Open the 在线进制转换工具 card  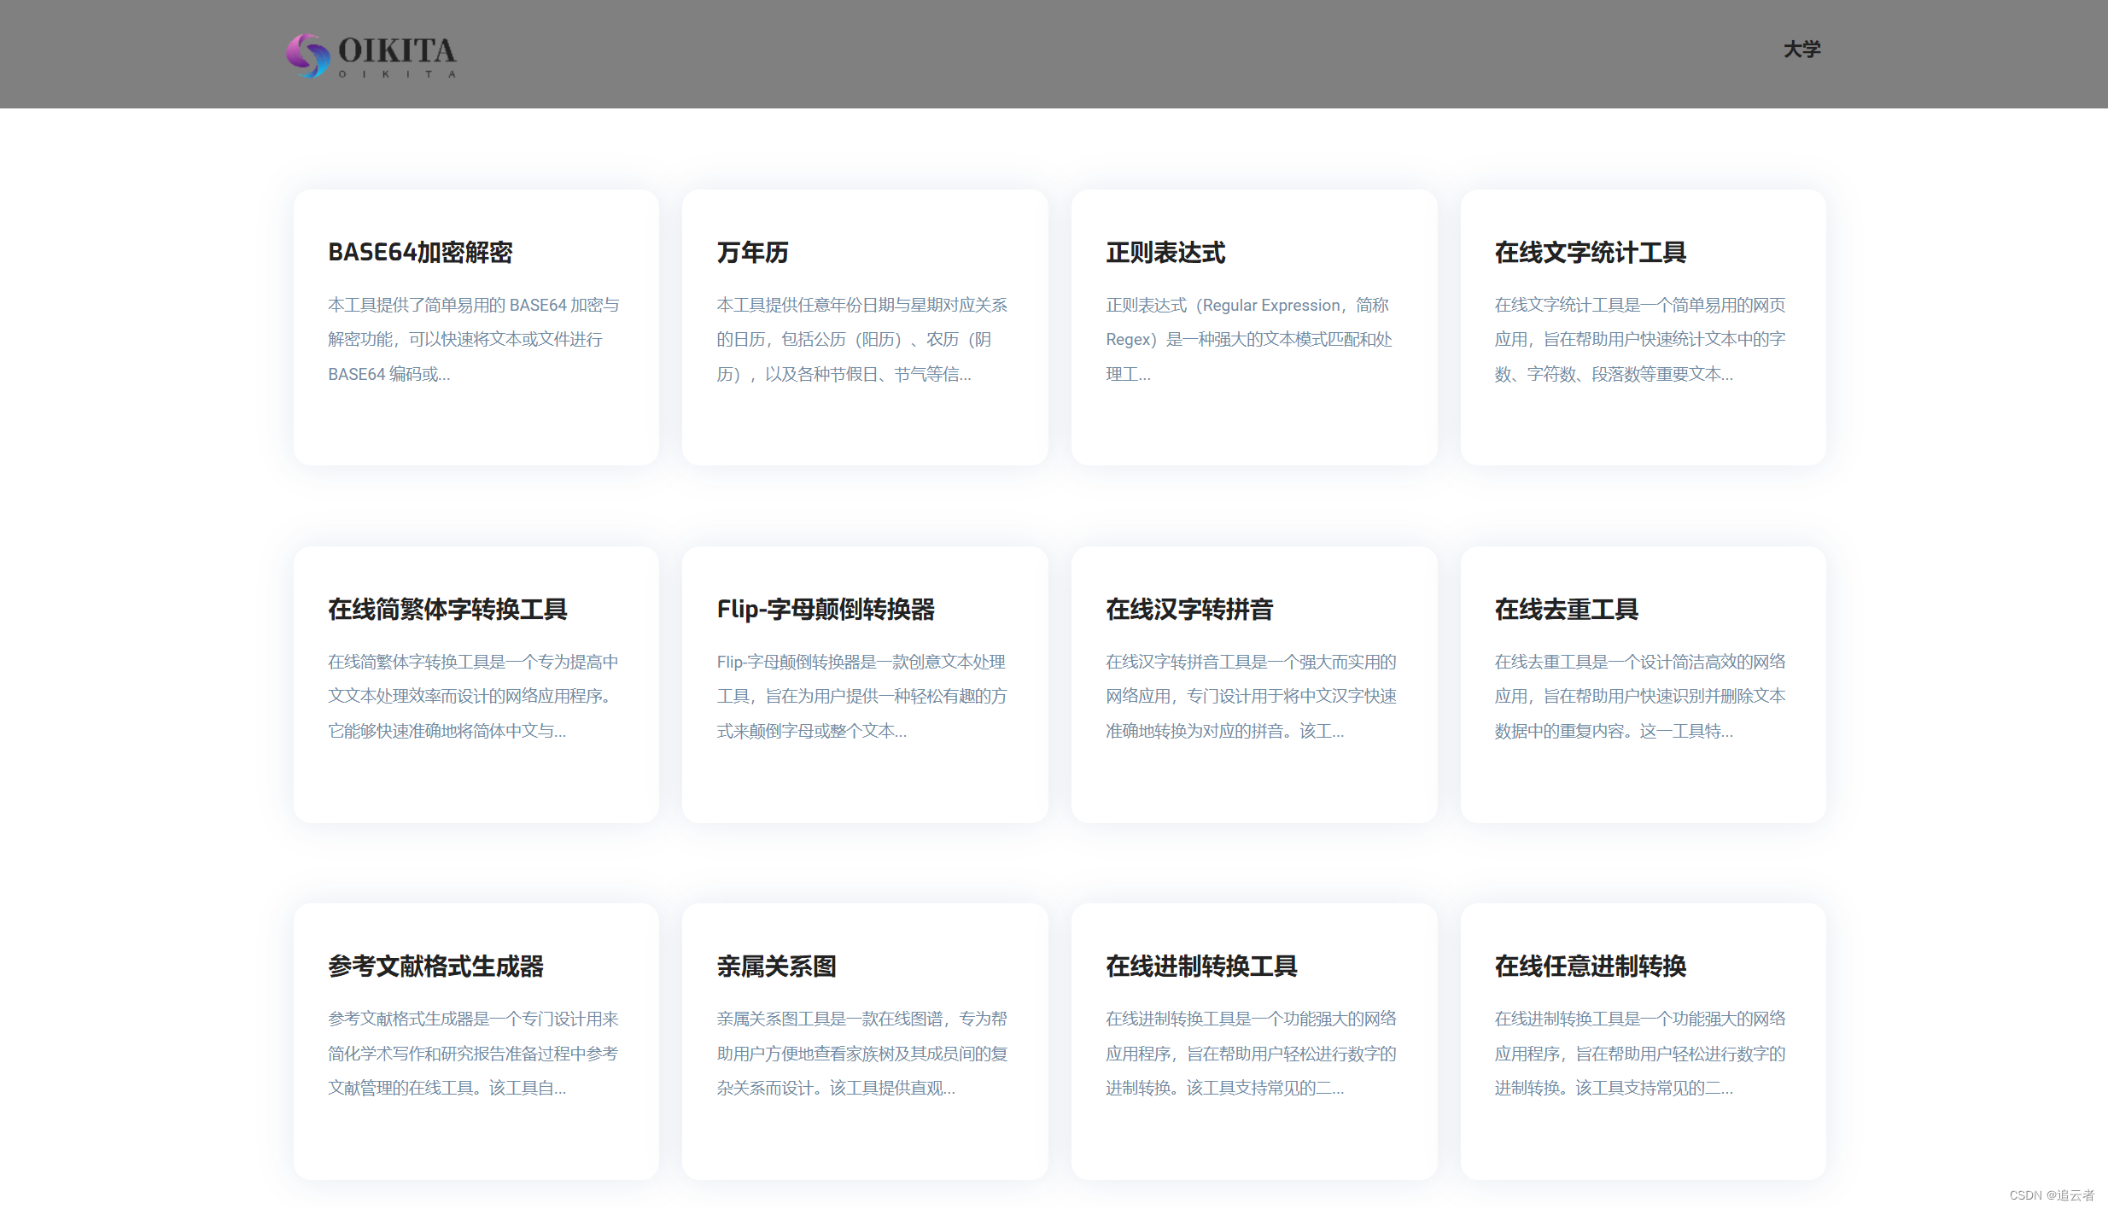[1201, 967]
